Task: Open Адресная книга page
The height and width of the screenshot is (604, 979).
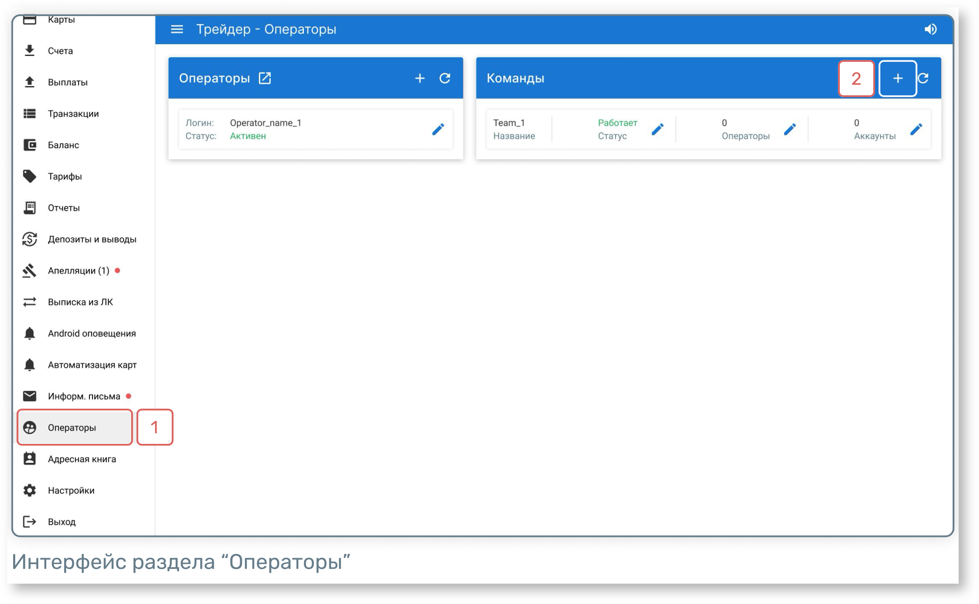Action: (x=81, y=459)
